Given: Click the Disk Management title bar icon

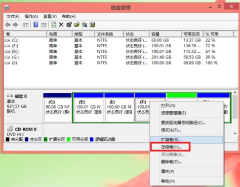Looking at the screenshot, I should 7,8.
